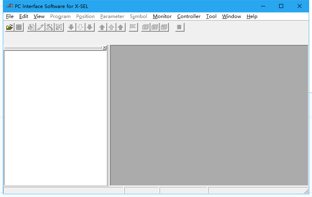The image size is (312, 197).
Task: Click the first up-arrow toolbar icon
Action: [x=102, y=27]
